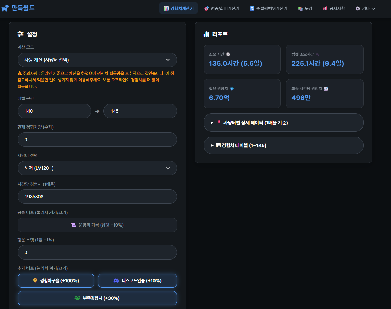Open the 순발력범위계산기 tab
Image resolution: width=391 pixels, height=309 pixels.
click(268, 8)
